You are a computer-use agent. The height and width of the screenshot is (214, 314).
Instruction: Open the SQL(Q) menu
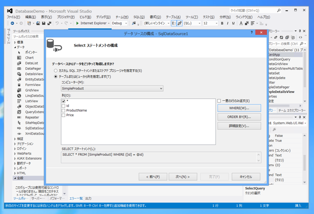(139, 17)
